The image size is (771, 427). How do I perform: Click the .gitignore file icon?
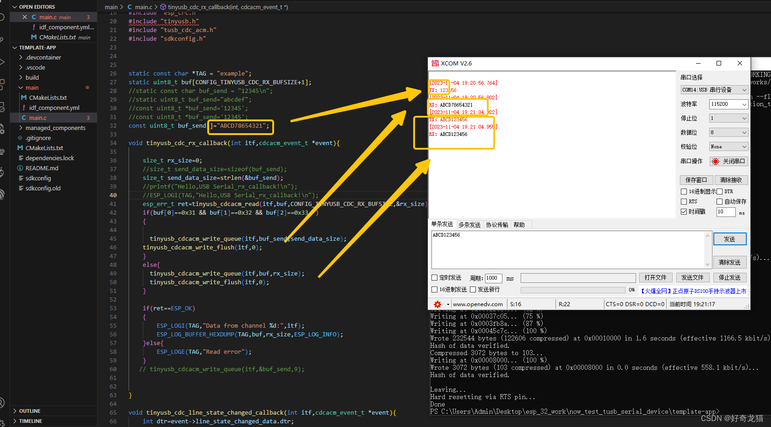click(x=20, y=138)
